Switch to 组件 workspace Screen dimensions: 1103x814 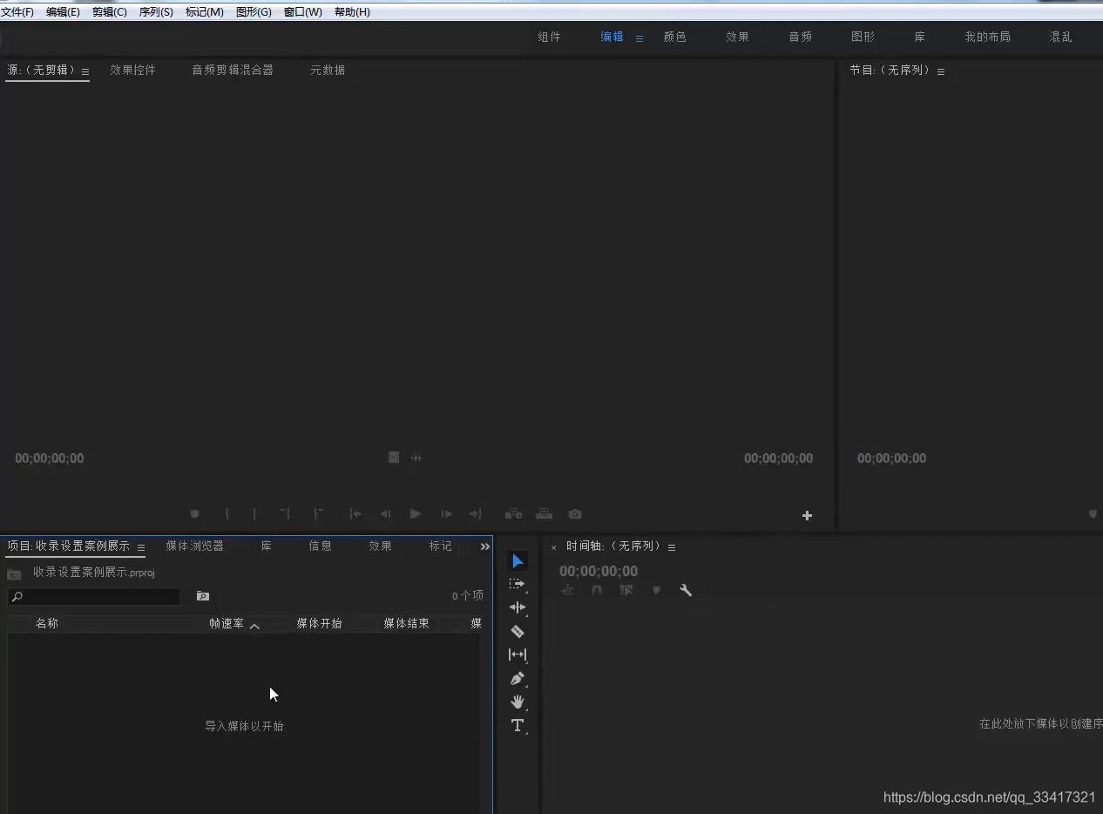[549, 37]
